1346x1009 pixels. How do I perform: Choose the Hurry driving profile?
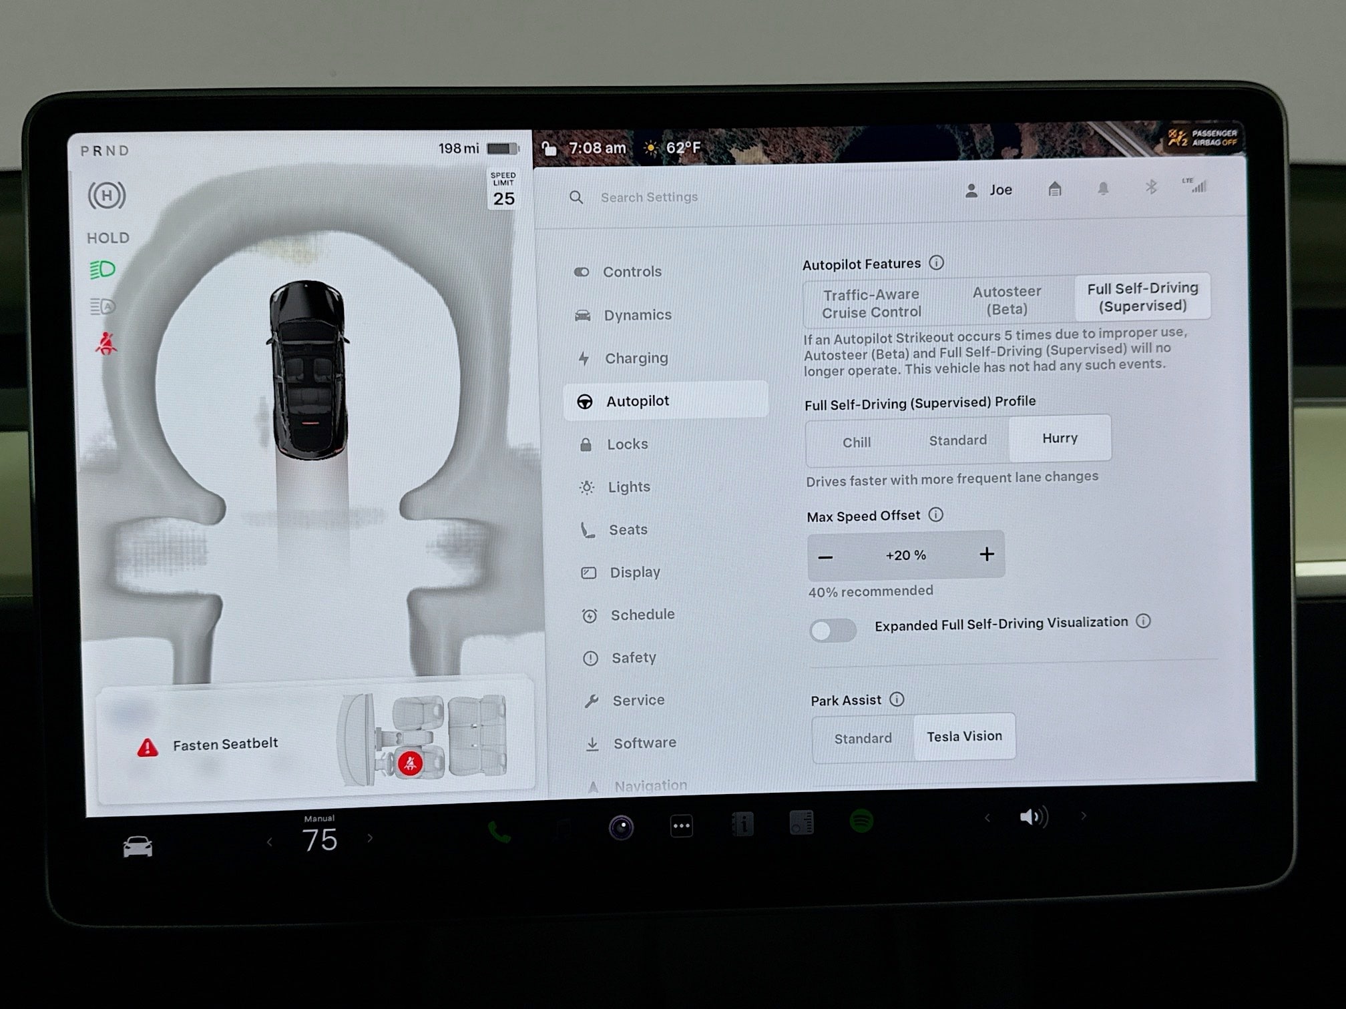(x=1060, y=438)
